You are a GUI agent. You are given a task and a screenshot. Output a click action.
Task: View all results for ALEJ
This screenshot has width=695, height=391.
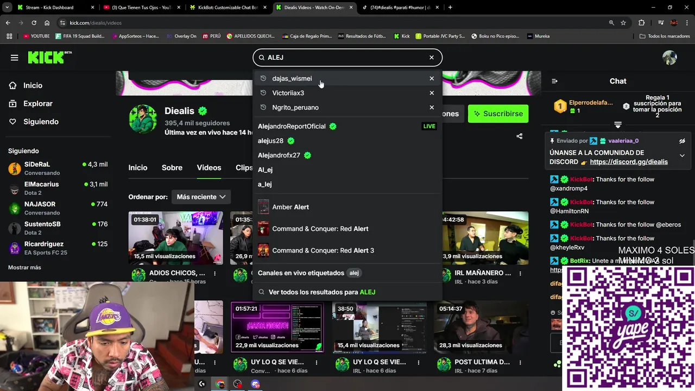[347, 292]
